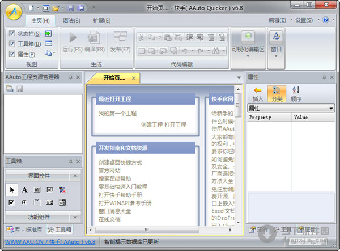Screen dimensions: 340x251
Task: Open 我的第一个工程 recent project link
Action: (x=117, y=114)
